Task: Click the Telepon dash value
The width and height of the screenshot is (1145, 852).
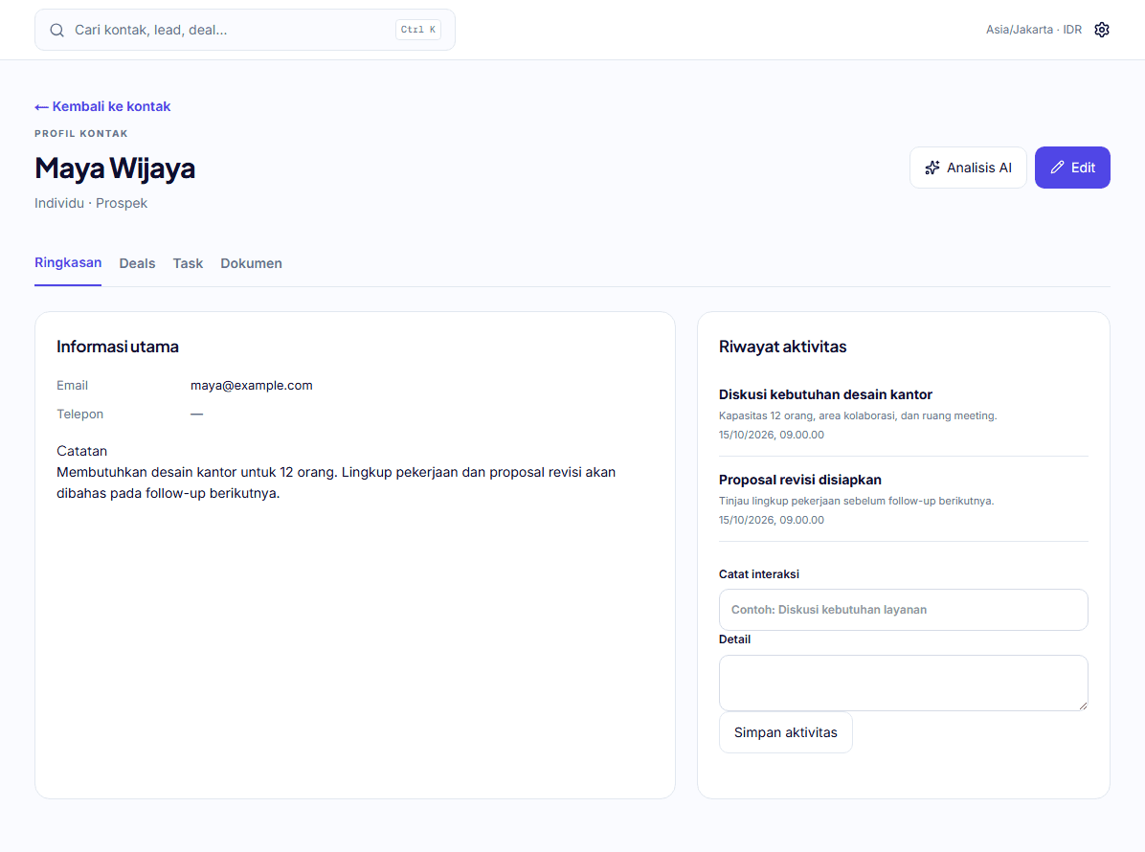Action: click(x=196, y=414)
